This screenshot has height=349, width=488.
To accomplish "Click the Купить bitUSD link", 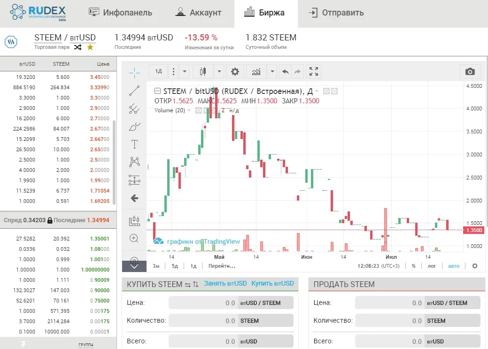I will coord(272,284).
